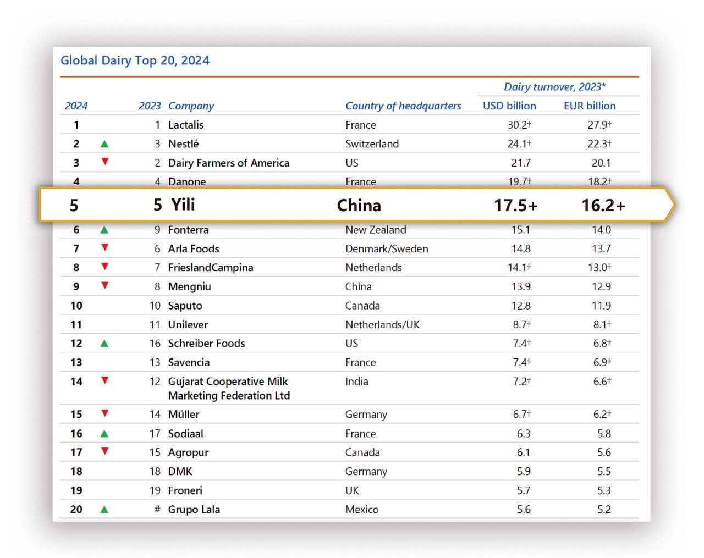
Task: Click the company name Lactalis
Action: click(x=186, y=125)
